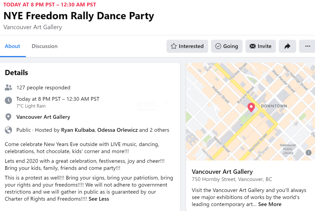Click the Vancouver Art Gallery card title

click(222, 172)
